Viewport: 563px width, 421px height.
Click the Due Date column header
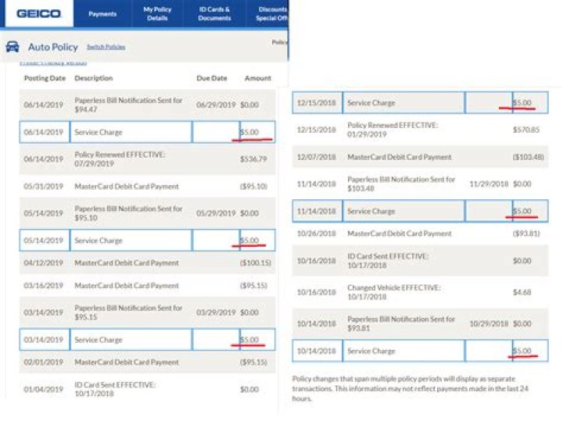point(212,78)
